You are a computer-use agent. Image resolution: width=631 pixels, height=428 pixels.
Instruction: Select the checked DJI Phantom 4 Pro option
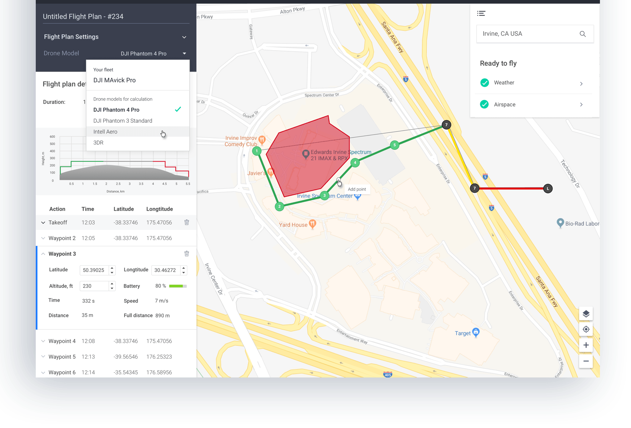116,110
